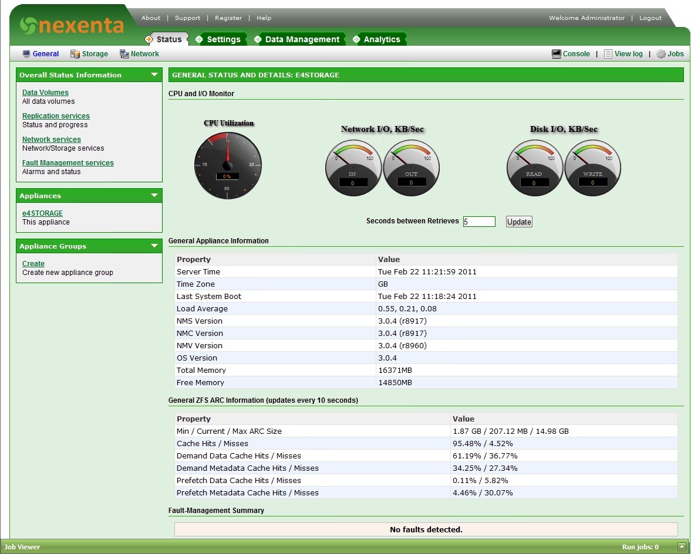The image size is (691, 554).
Task: Open the Help link
Action: (264, 18)
